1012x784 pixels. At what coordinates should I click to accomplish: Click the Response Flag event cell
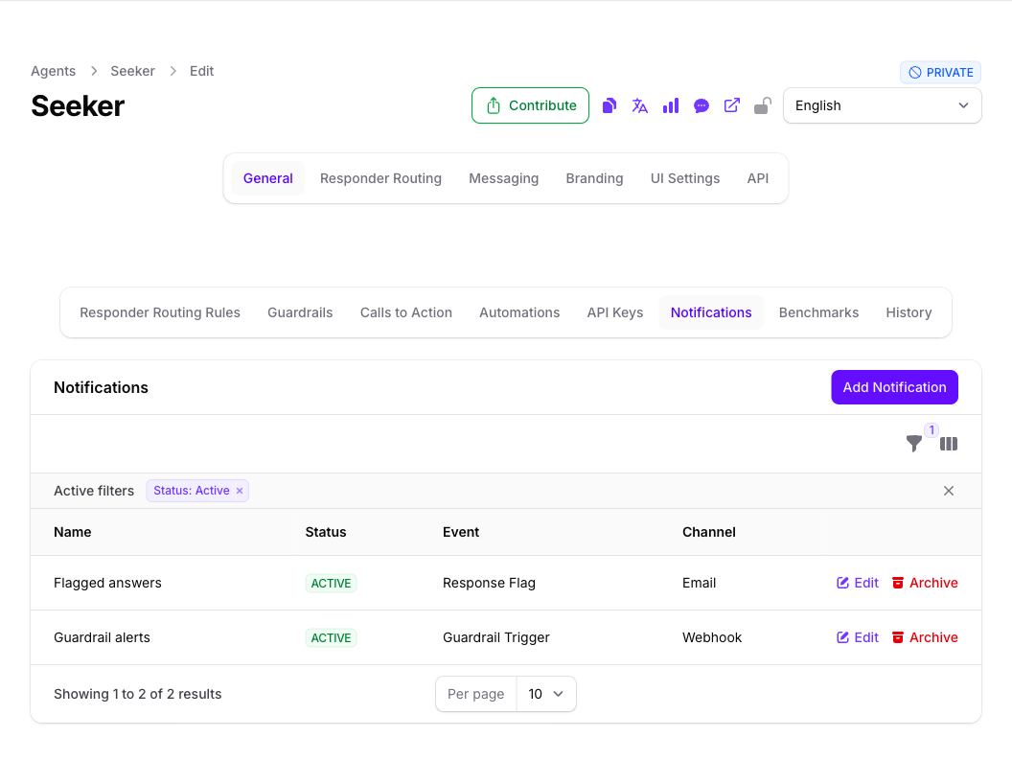(489, 584)
